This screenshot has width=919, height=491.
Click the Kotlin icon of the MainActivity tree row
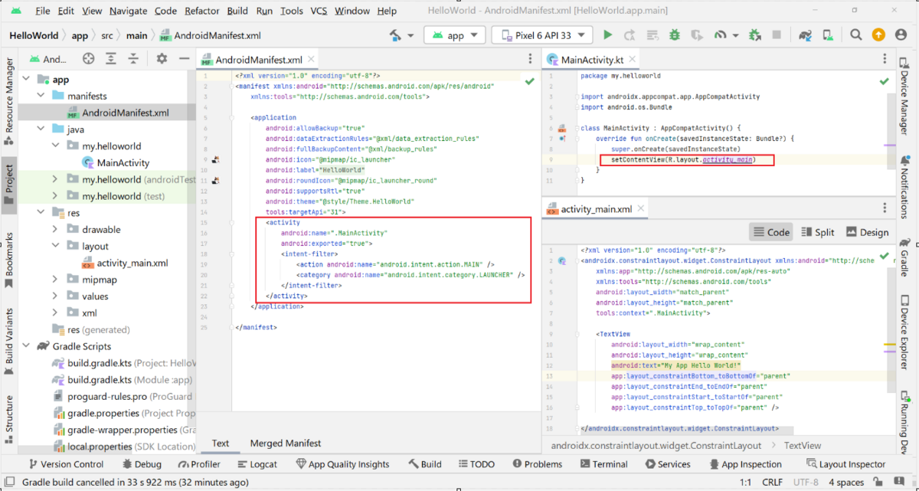(x=87, y=162)
